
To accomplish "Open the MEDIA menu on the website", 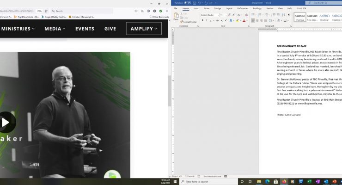I will pos(55,29).
